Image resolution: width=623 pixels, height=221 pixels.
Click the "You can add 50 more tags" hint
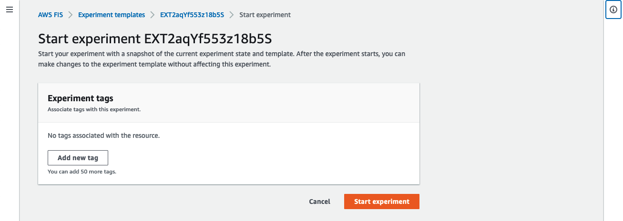pyautogui.click(x=82, y=172)
